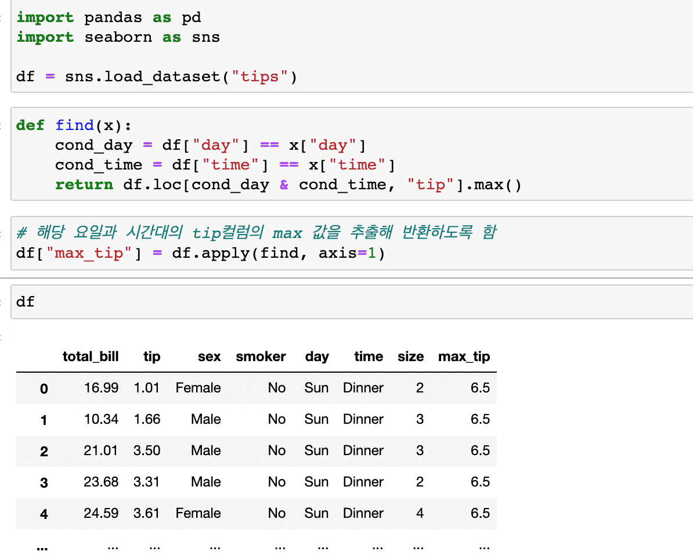Click the cond_time assignment line
693x555 pixels.
click(225, 165)
